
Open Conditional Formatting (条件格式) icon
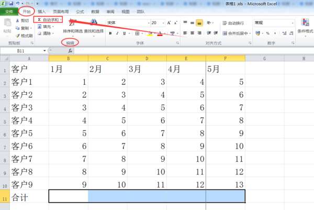pyautogui.click(x=305, y=23)
